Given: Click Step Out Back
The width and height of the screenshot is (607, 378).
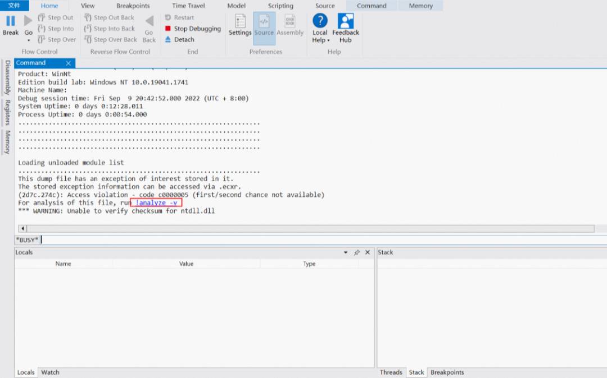Looking at the screenshot, I should pyautogui.click(x=109, y=17).
